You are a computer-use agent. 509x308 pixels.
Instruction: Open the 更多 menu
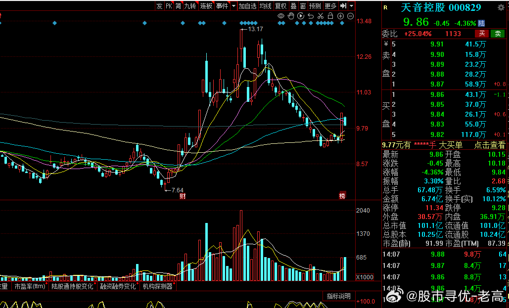tap(330, 6)
